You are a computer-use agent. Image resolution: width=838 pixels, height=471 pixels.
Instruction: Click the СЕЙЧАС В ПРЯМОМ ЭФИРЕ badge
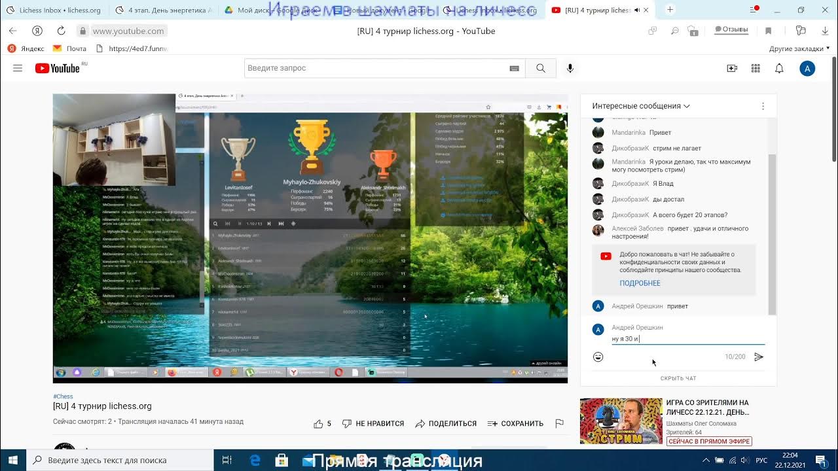709,442
